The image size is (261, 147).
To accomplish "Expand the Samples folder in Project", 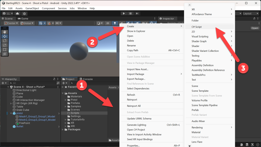I will (66, 106).
